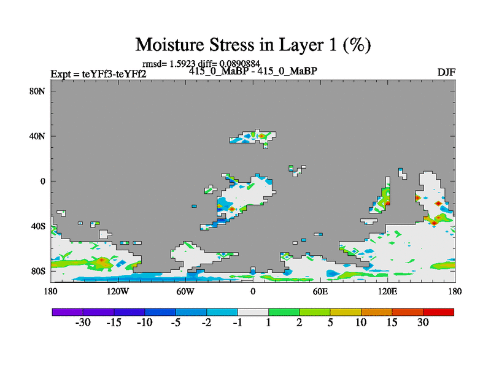Pick the rightmost red colorbar swatch
The width and height of the screenshot is (491, 368).
coord(438,312)
